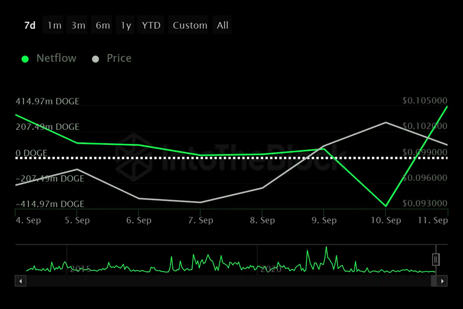Click the 4. Sep axis label
Image resolution: width=463 pixels, height=309 pixels.
28,220
